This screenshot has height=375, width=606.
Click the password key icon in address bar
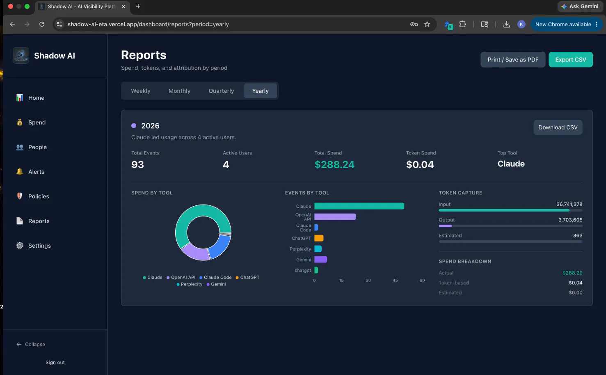414,24
